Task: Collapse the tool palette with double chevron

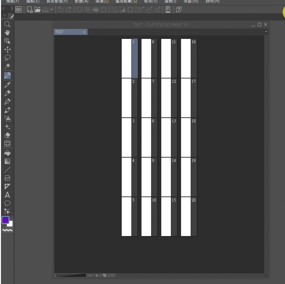Action: (3, 8)
